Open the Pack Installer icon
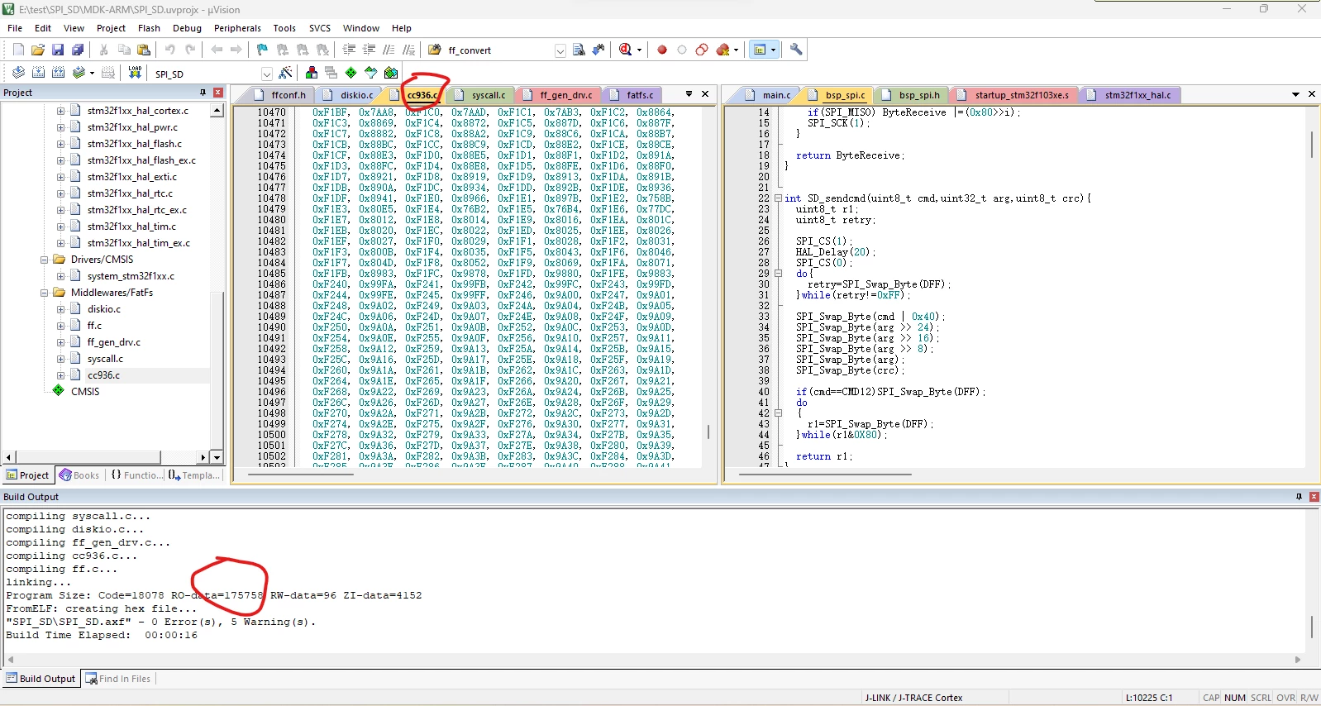The image size is (1321, 706). (x=391, y=73)
